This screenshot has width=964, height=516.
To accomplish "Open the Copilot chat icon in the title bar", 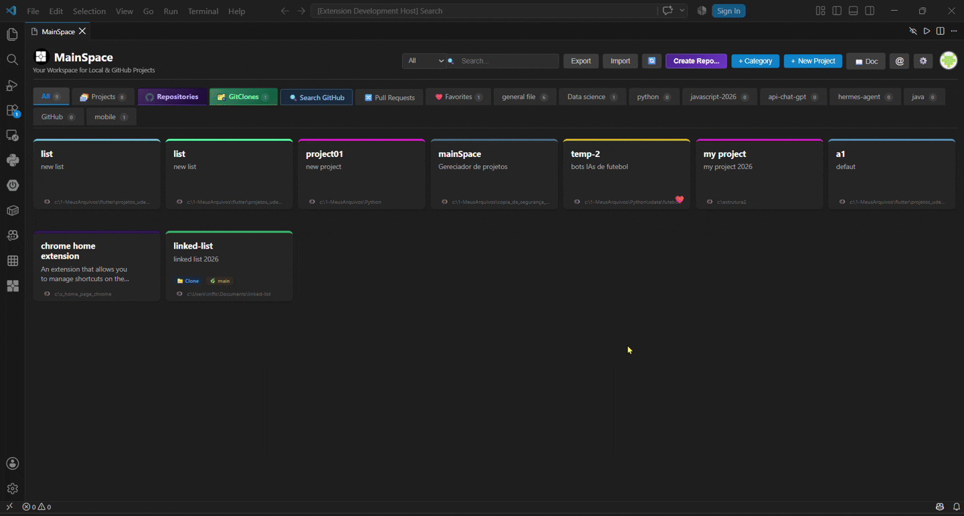I will [x=667, y=11].
